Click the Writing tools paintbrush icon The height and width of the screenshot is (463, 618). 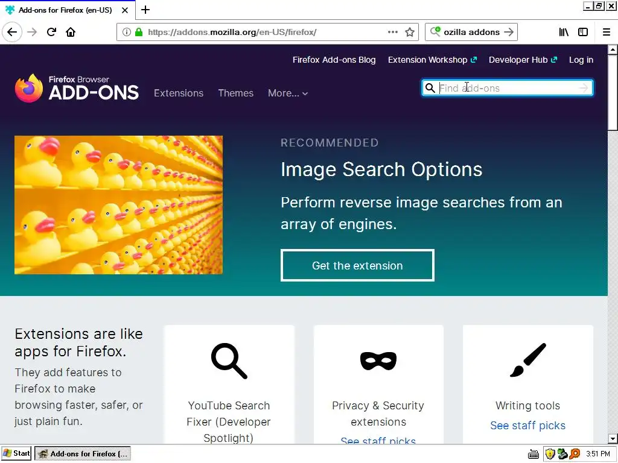tap(528, 360)
